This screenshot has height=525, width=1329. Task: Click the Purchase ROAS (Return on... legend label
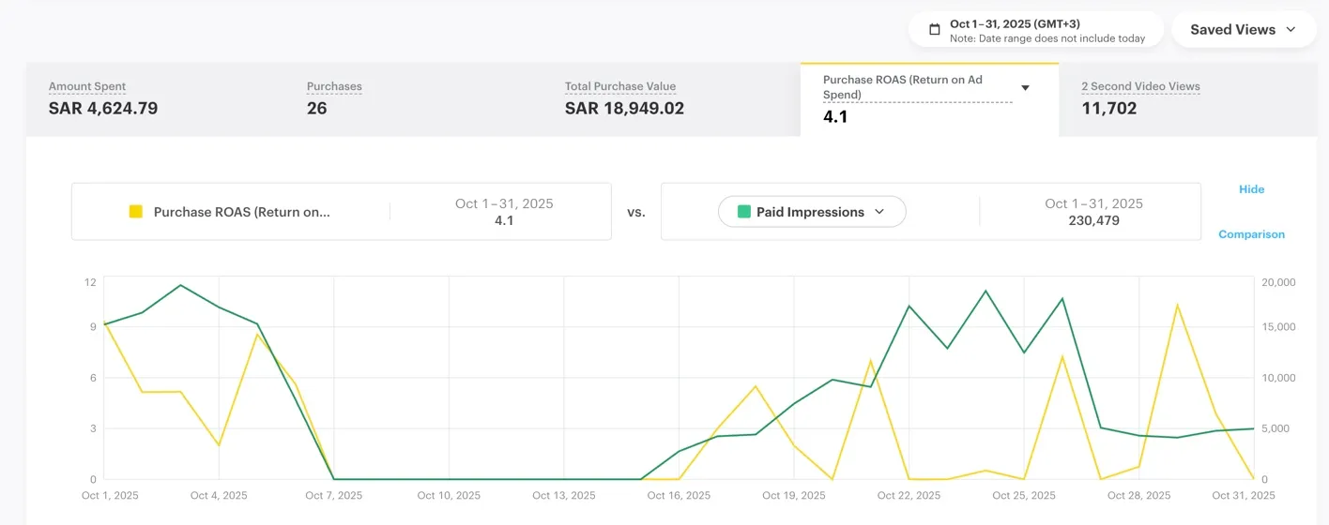tap(242, 212)
